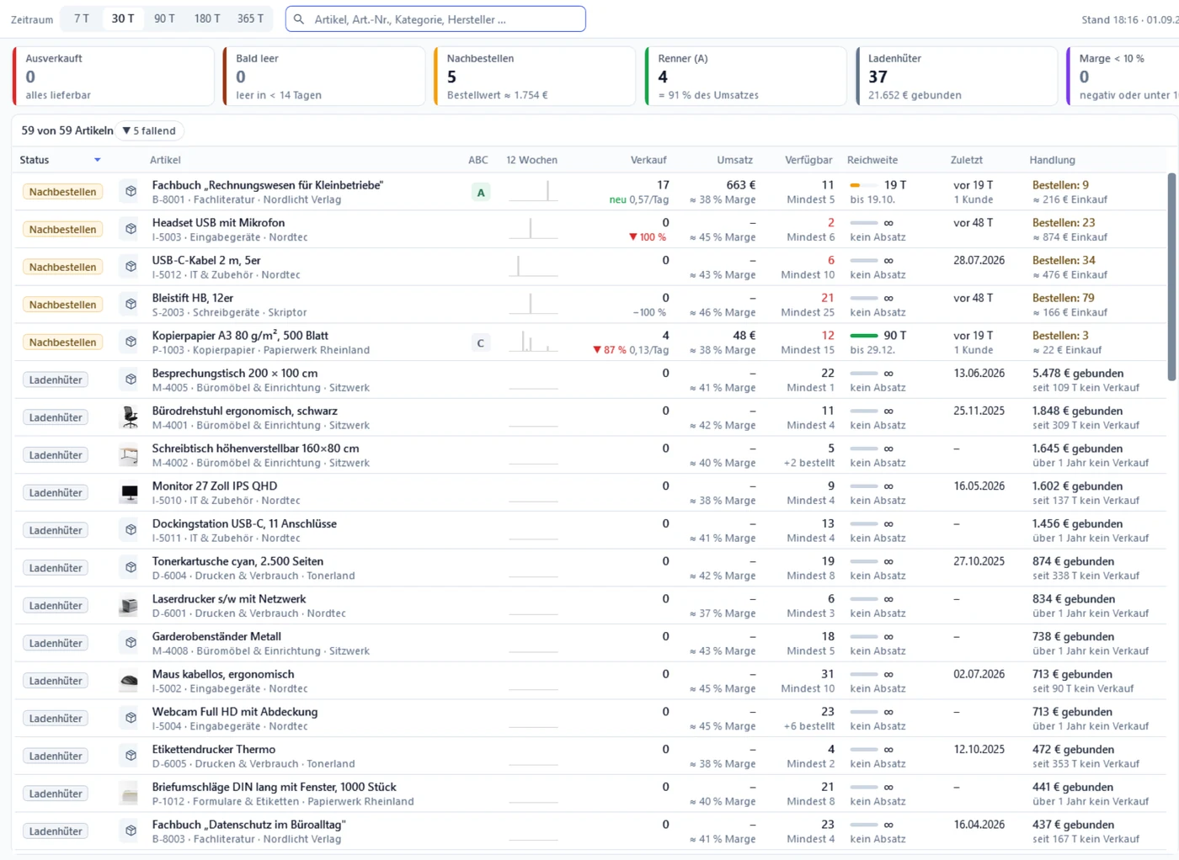Open the Nachbestellen summary card
Screen dimensions: 1179x860
click(x=535, y=76)
